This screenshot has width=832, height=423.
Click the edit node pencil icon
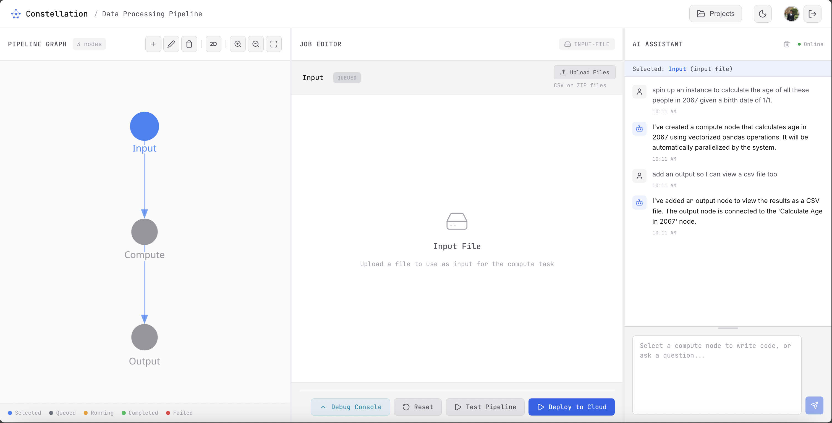pos(171,44)
